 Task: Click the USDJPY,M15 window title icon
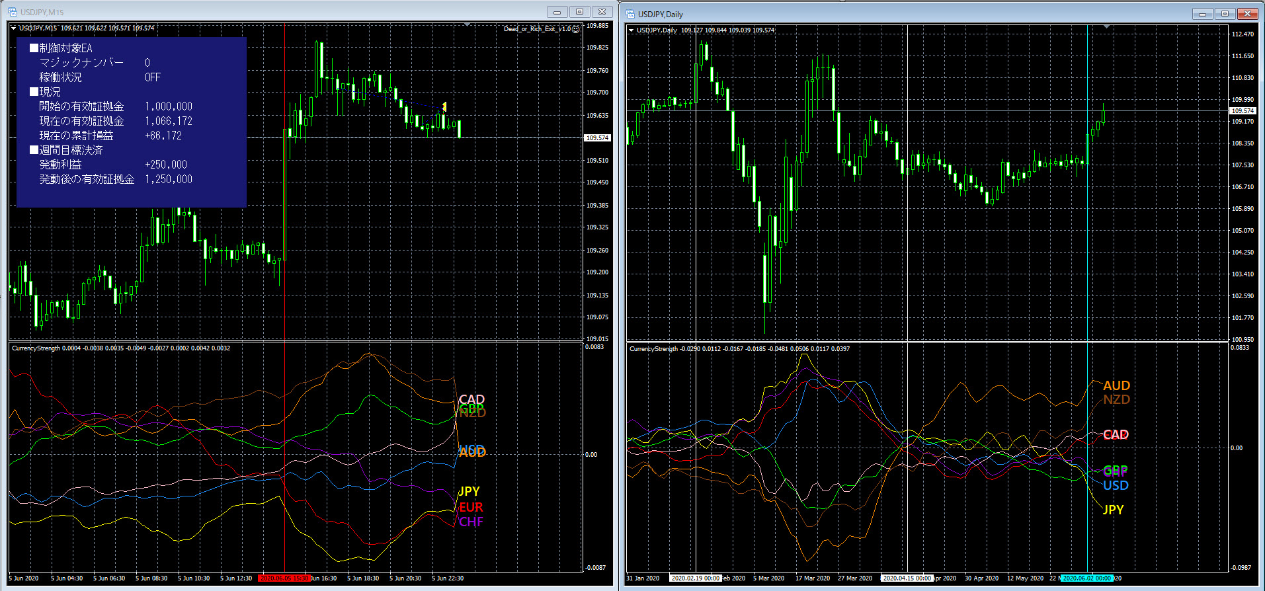click(x=13, y=12)
